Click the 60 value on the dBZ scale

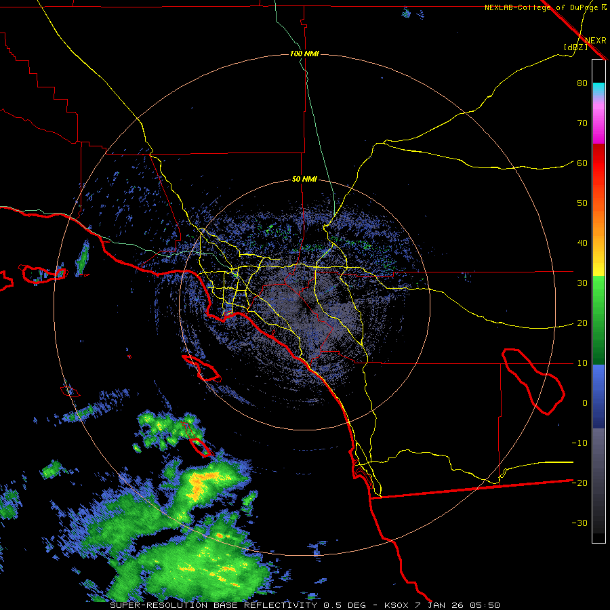point(582,163)
